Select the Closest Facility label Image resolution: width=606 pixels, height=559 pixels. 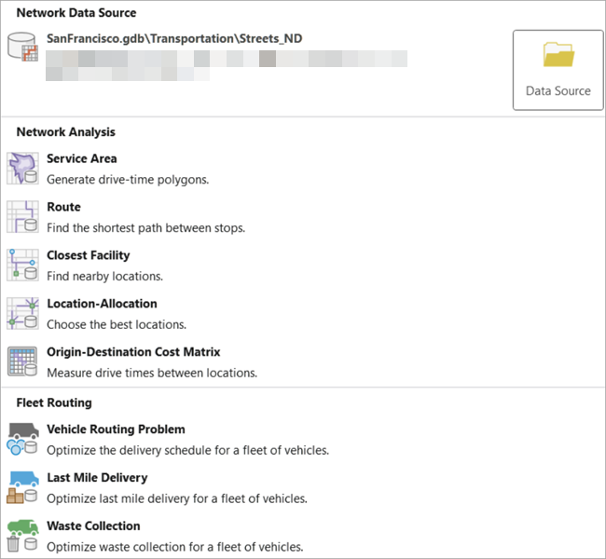pyautogui.click(x=88, y=255)
